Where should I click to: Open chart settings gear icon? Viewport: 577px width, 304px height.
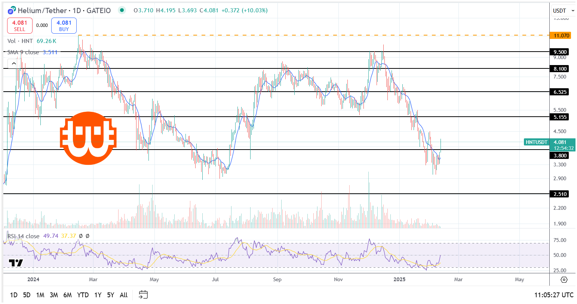click(564, 280)
